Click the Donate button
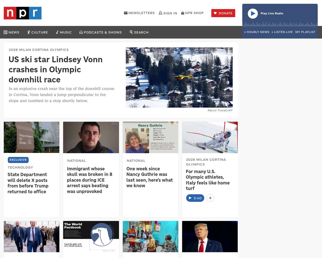Image resolution: width=322 pixels, height=258 pixels. coord(223,13)
